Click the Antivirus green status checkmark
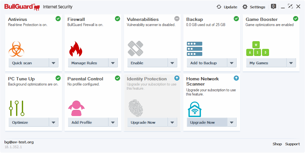The image size is (305, 153). [58, 19]
